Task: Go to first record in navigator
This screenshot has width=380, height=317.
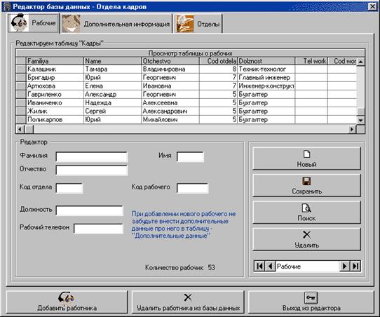Action: pos(259,267)
